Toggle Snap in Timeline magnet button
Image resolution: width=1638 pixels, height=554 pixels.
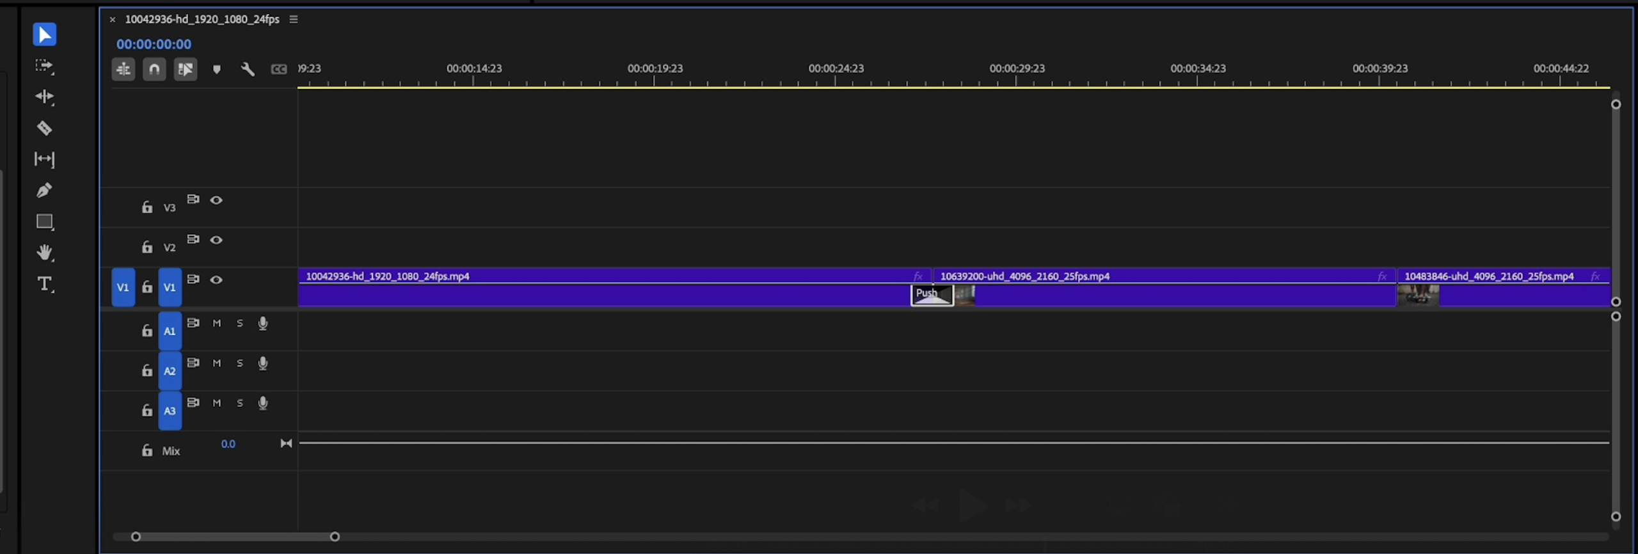point(154,69)
